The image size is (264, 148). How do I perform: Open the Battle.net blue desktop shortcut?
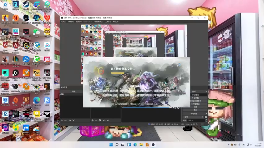click(26, 61)
